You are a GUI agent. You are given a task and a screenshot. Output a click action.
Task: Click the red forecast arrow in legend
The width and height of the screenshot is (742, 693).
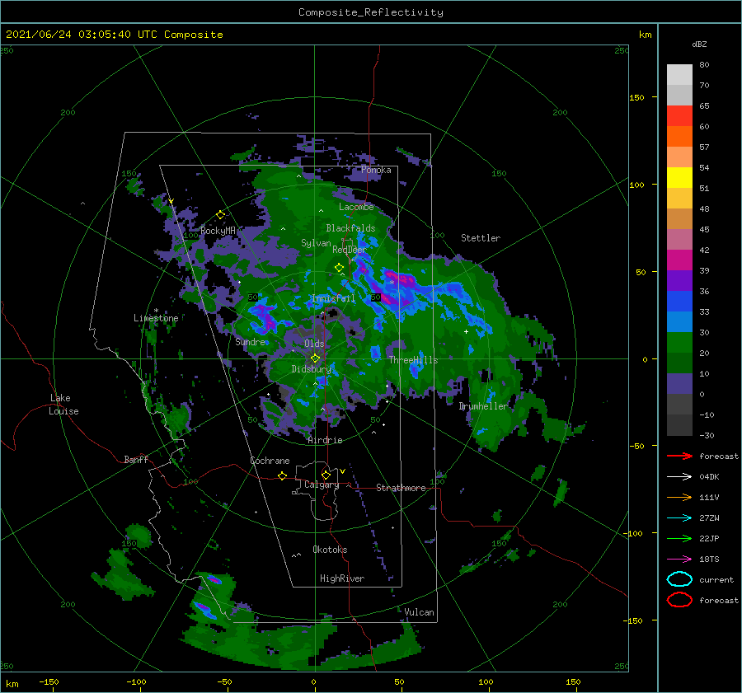click(x=679, y=456)
